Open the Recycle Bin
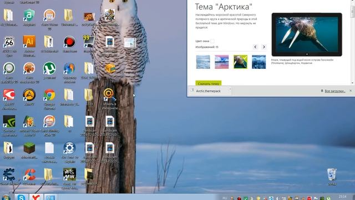The height and width of the screenshot is (200, 355). [332, 174]
